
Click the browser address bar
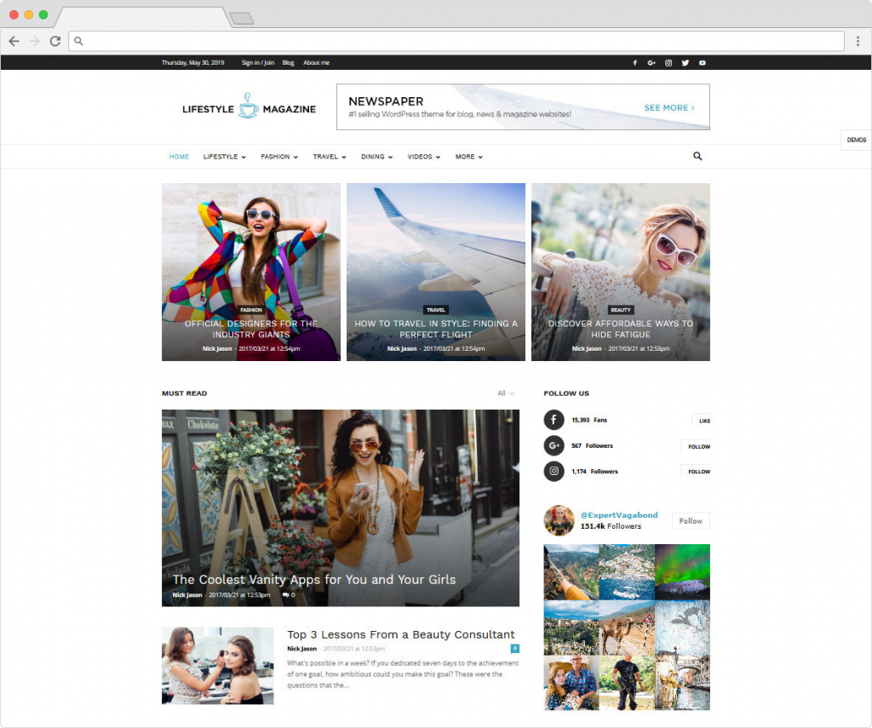tap(460, 41)
